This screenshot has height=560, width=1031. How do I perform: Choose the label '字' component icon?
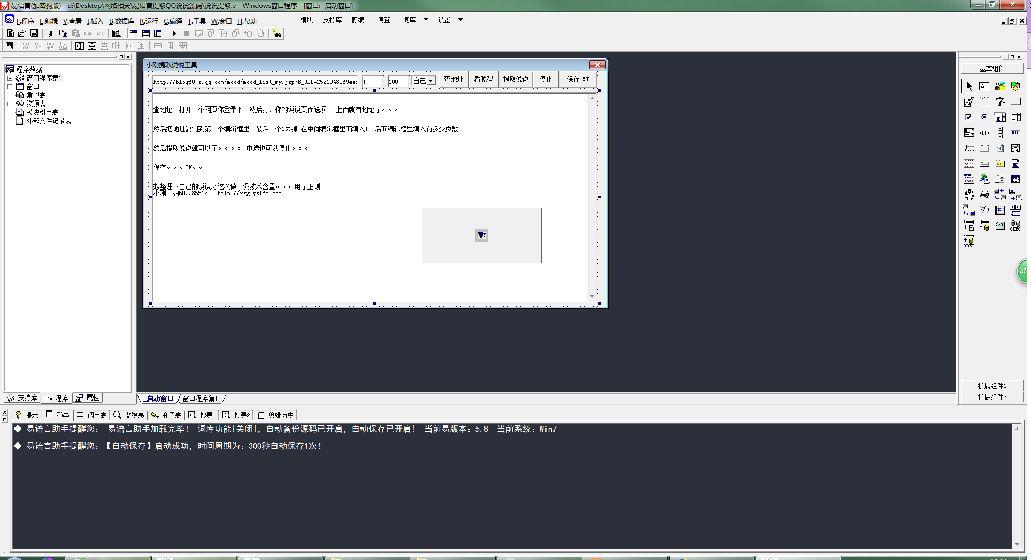coord(999,102)
